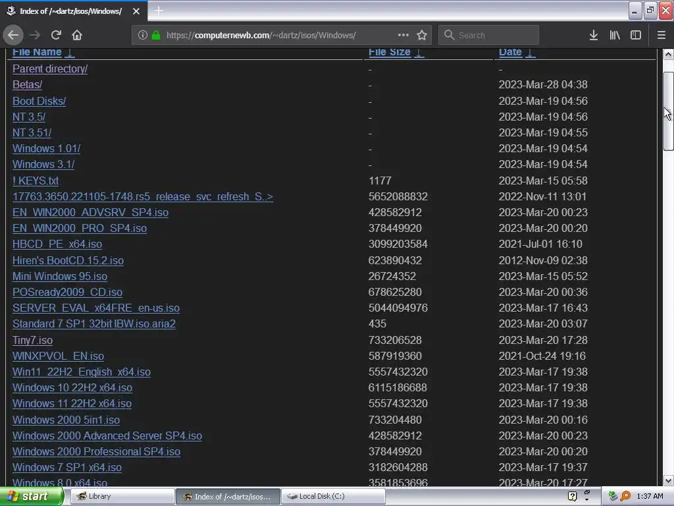Reverse the File Size sort with arrow

[419, 53]
